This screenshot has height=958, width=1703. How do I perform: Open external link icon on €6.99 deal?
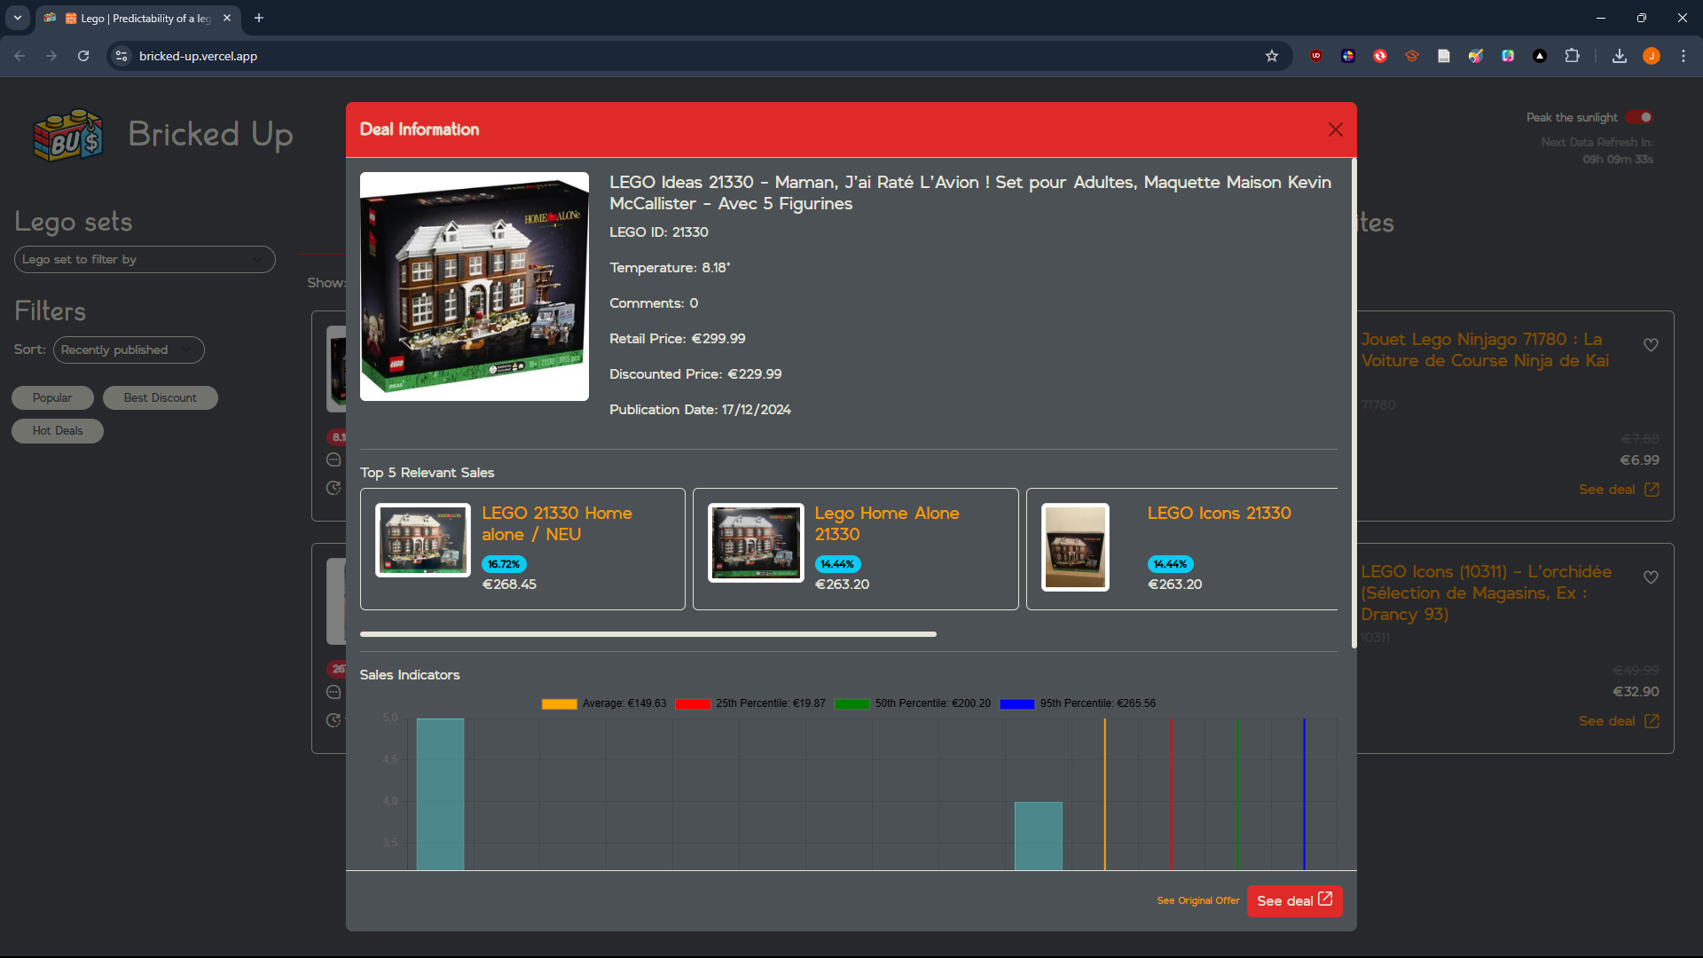(1652, 490)
